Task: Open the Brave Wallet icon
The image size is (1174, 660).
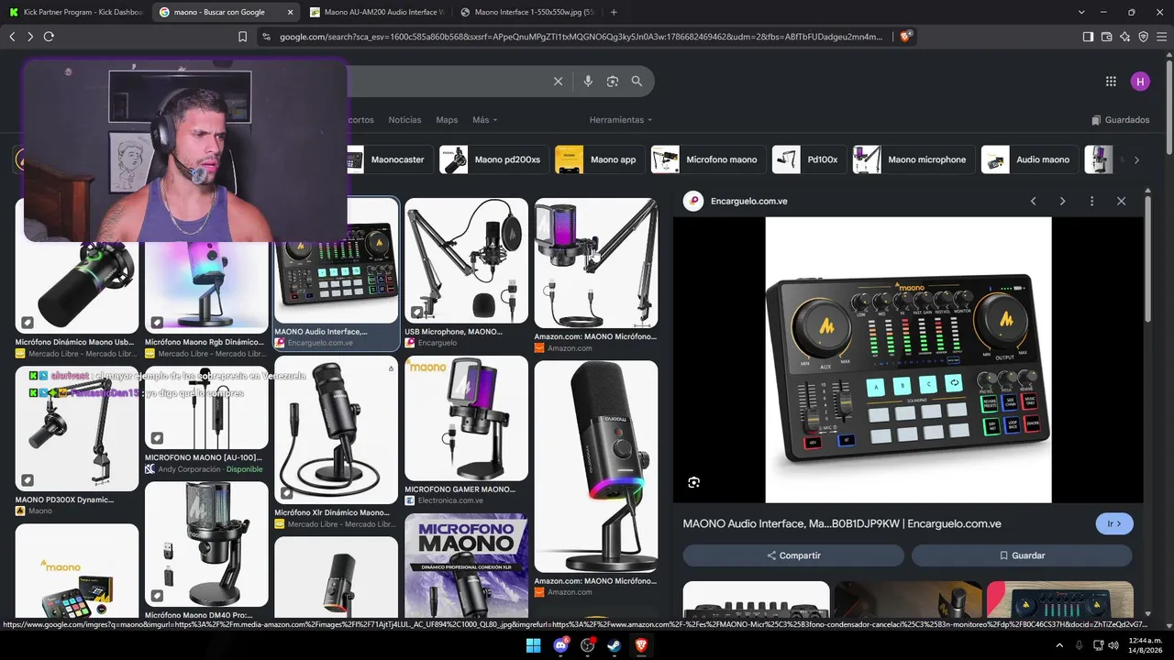Action: (1106, 37)
